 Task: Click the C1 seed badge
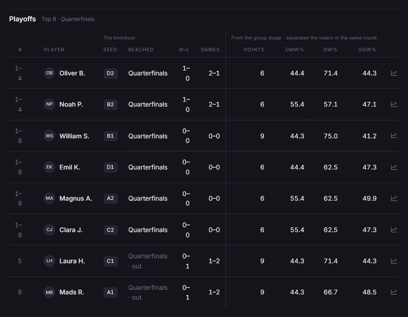(110, 261)
